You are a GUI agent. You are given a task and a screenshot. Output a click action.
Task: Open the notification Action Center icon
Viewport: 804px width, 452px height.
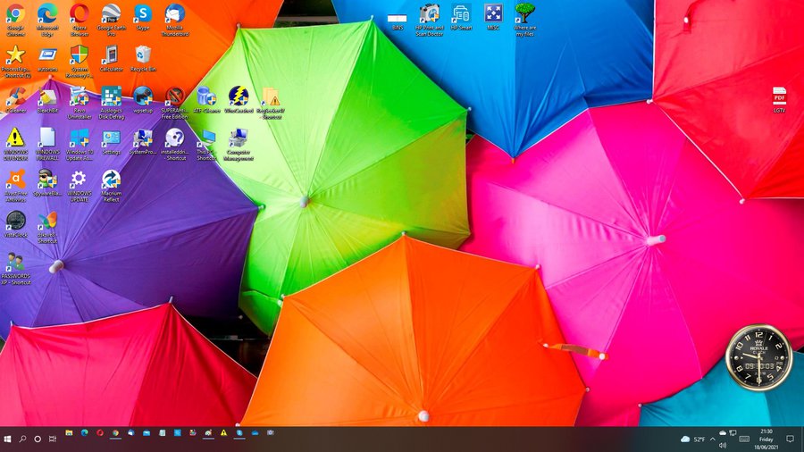(791, 439)
